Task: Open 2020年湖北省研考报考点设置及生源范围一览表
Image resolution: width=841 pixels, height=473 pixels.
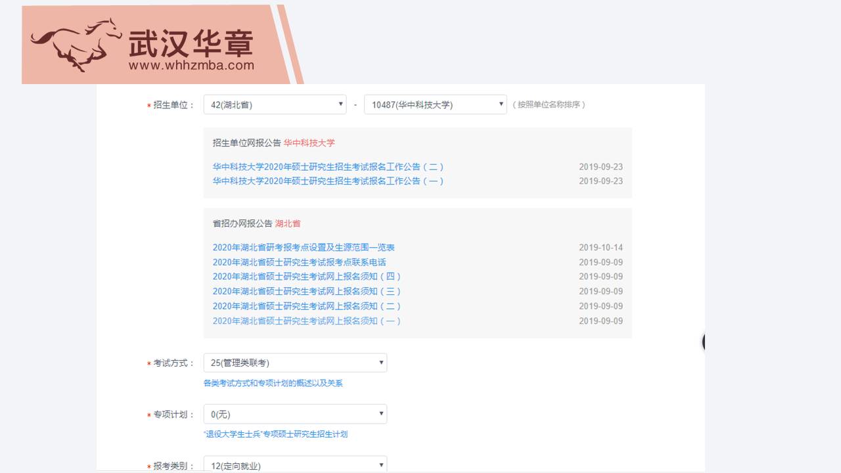Action: point(304,248)
